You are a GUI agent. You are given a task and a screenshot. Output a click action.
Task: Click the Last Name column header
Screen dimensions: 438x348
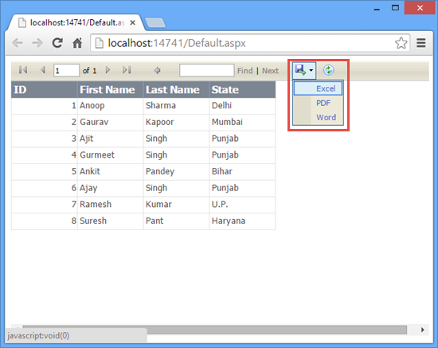click(x=176, y=90)
